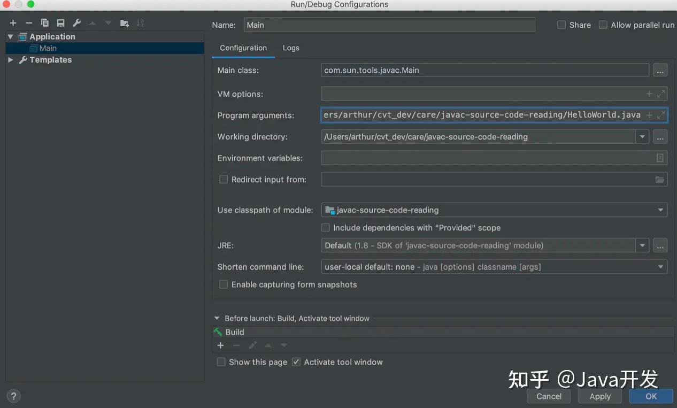677x408 pixels.
Task: Uncheck Activate tool window option
Action: point(296,362)
